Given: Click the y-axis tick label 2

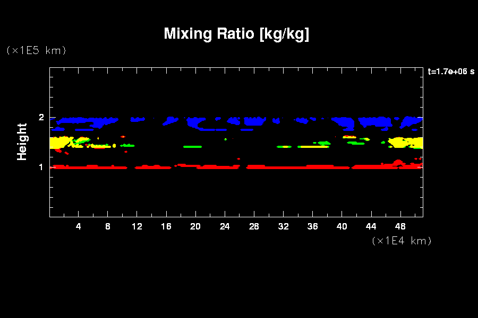Looking at the screenshot, I should [x=41, y=118].
